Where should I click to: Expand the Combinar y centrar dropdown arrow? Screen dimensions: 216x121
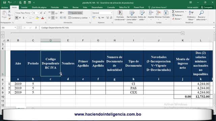[89, 18]
